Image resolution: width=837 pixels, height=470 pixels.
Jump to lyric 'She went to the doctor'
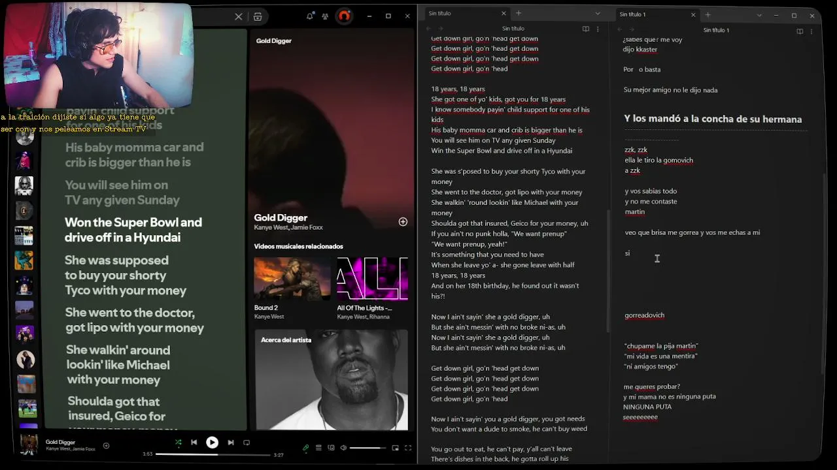(x=135, y=320)
